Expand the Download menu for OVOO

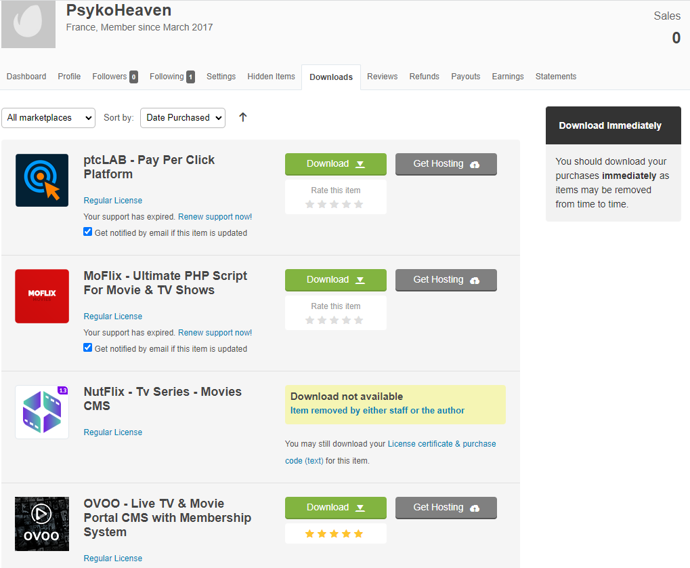click(336, 508)
